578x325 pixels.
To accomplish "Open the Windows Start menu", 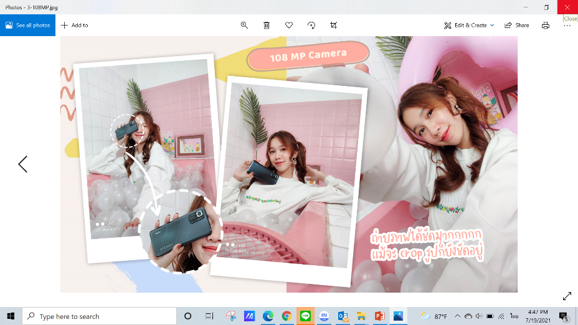I will 11,316.
